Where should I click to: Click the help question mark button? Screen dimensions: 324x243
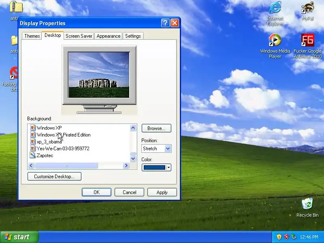(165, 23)
